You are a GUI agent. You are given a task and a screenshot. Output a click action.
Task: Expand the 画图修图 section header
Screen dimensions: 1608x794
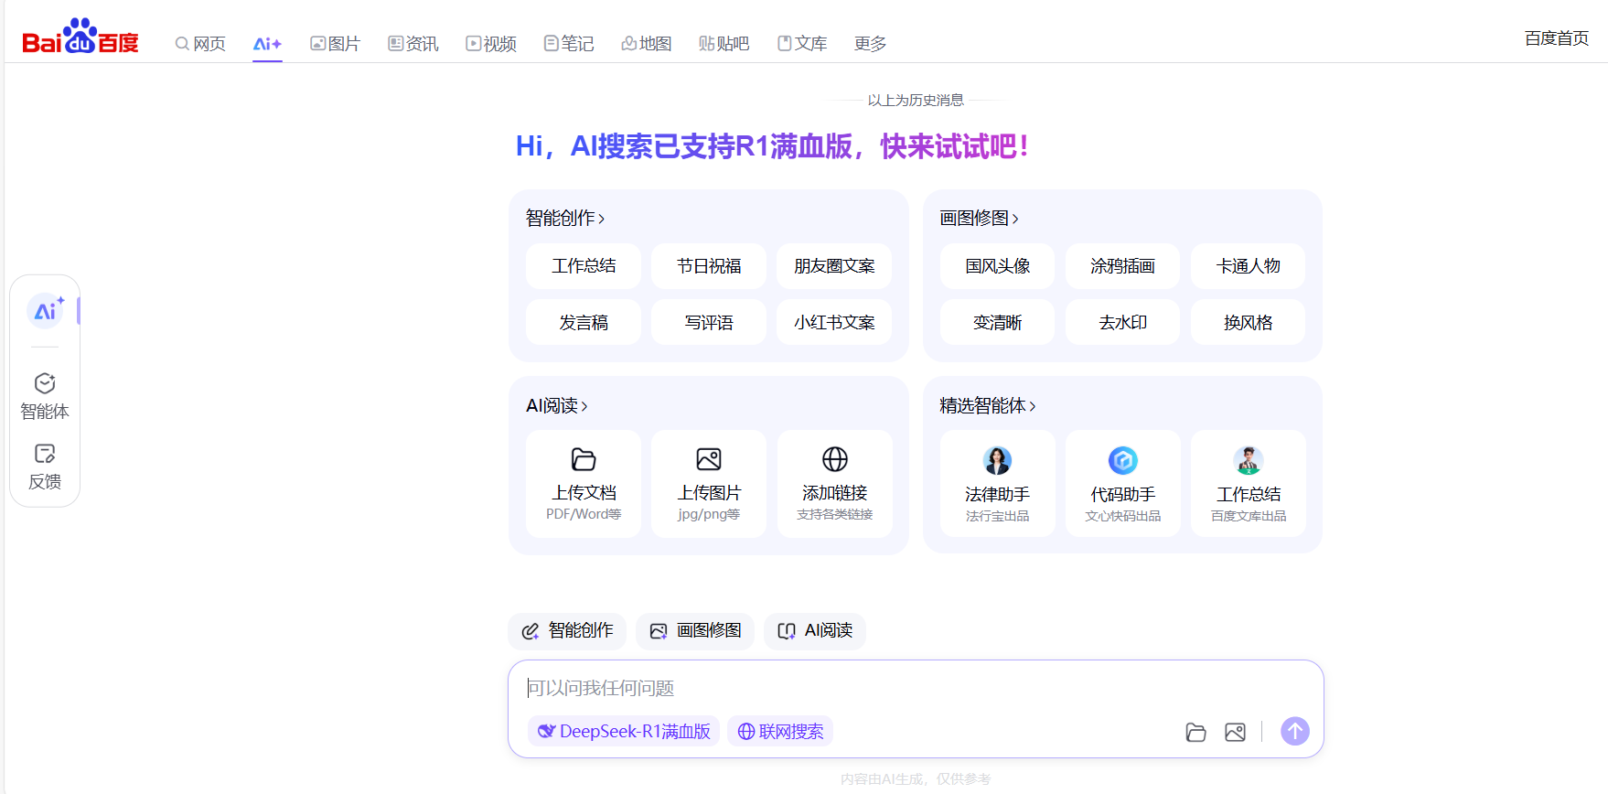(979, 218)
